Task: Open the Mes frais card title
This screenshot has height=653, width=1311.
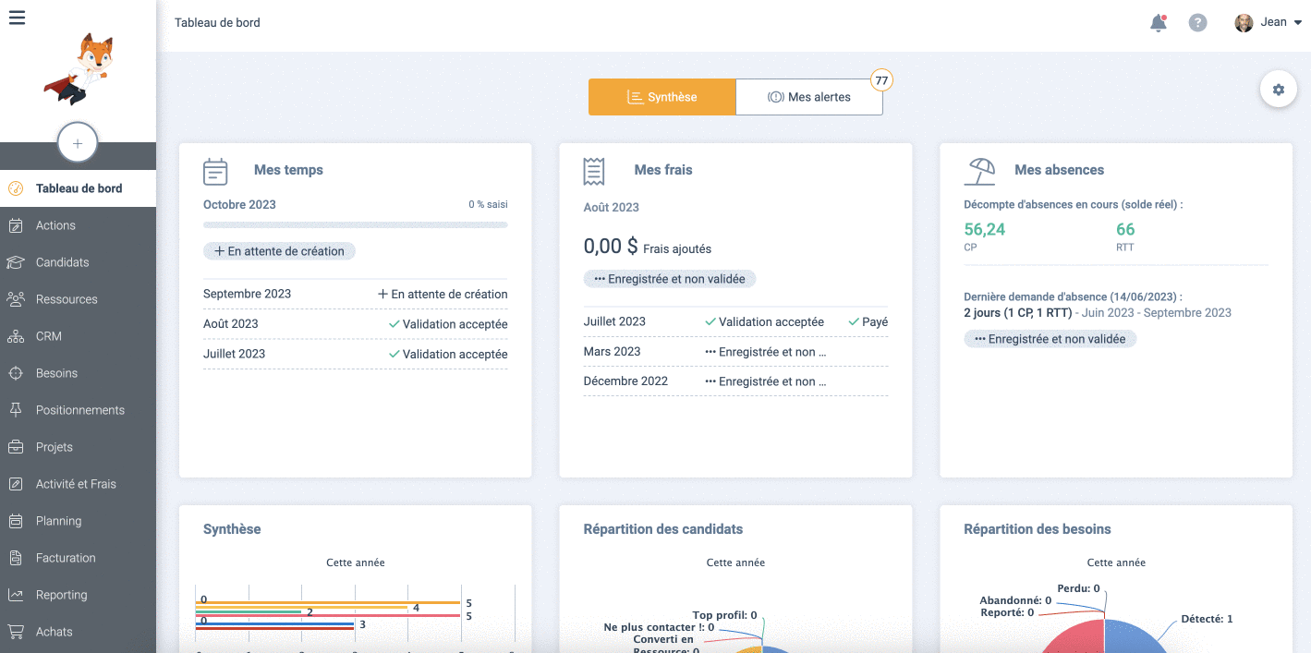Action: coord(663,170)
